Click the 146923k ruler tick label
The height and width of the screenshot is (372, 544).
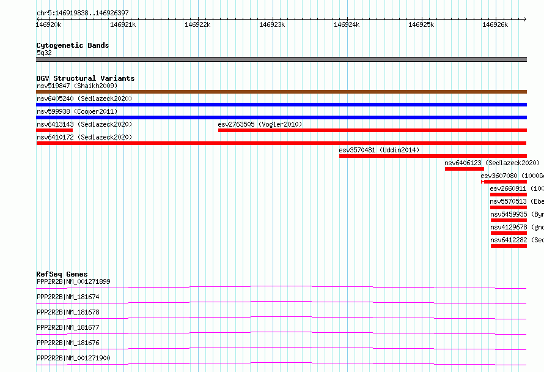(272, 24)
